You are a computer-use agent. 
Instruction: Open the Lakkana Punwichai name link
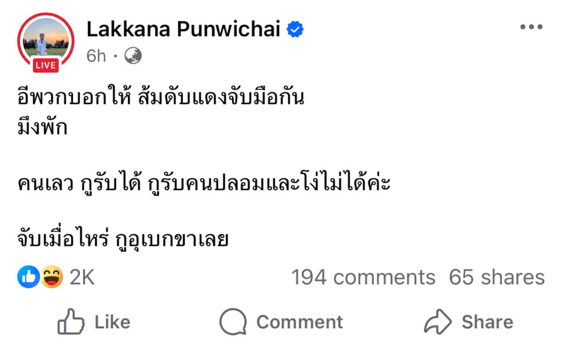[x=184, y=30]
